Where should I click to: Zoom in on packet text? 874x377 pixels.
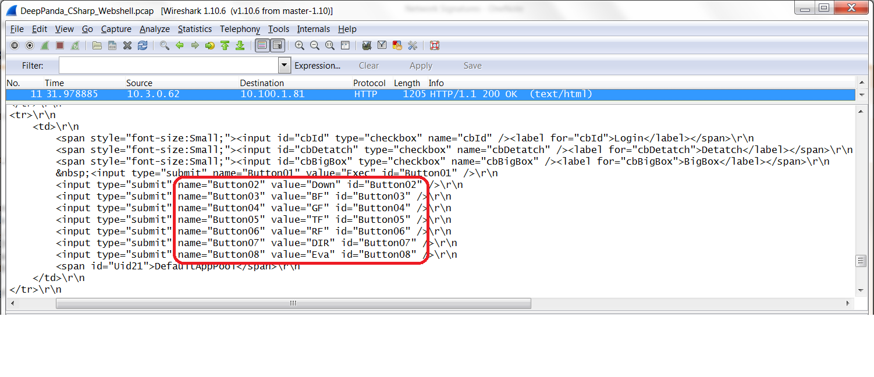(x=300, y=45)
